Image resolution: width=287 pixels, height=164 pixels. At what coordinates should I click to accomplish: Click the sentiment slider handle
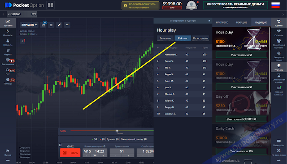[117, 131]
